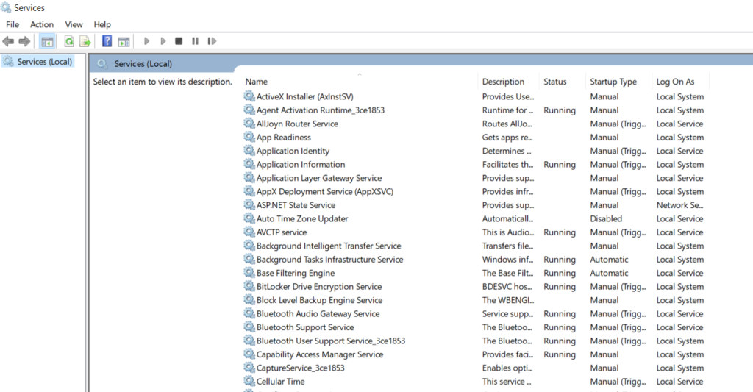Select Bluetooth Audio Gateway Service

pos(318,314)
